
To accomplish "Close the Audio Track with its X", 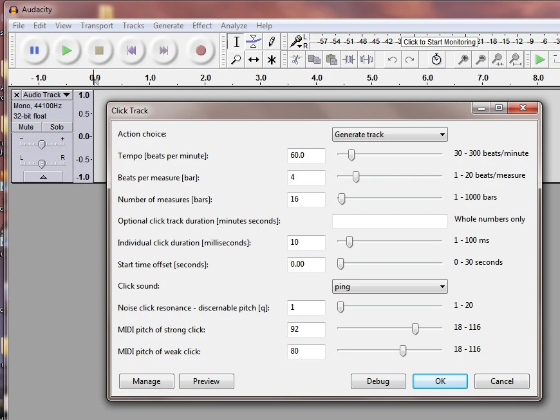I will point(17,95).
